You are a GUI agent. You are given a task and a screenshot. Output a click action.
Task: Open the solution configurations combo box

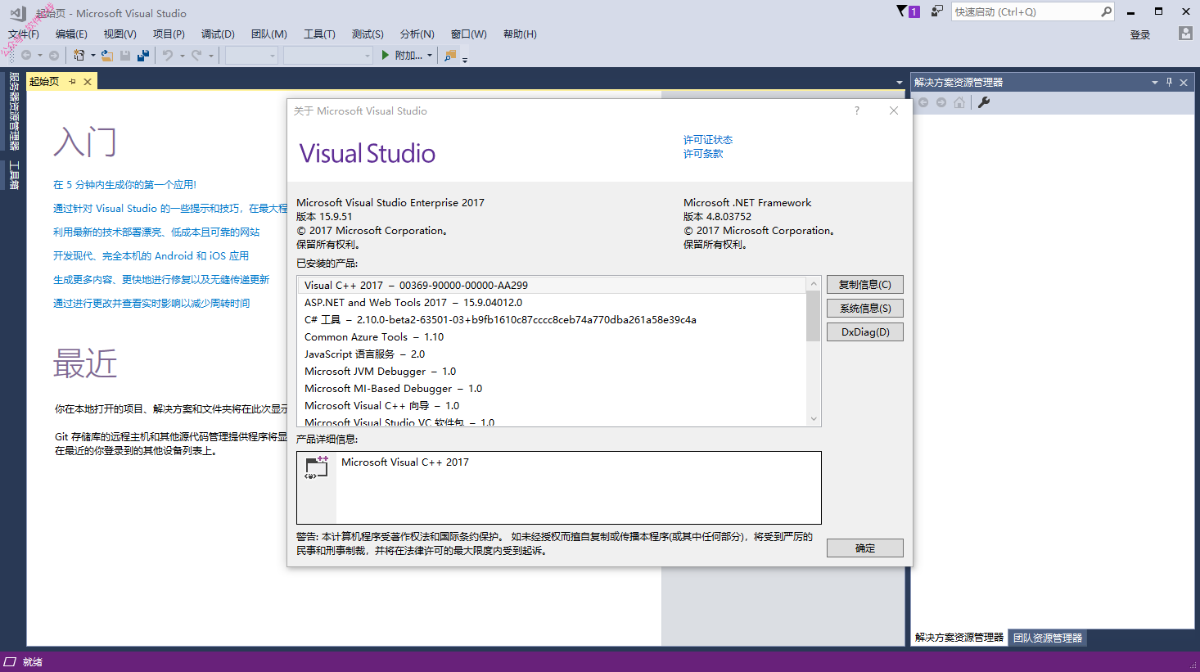(251, 56)
